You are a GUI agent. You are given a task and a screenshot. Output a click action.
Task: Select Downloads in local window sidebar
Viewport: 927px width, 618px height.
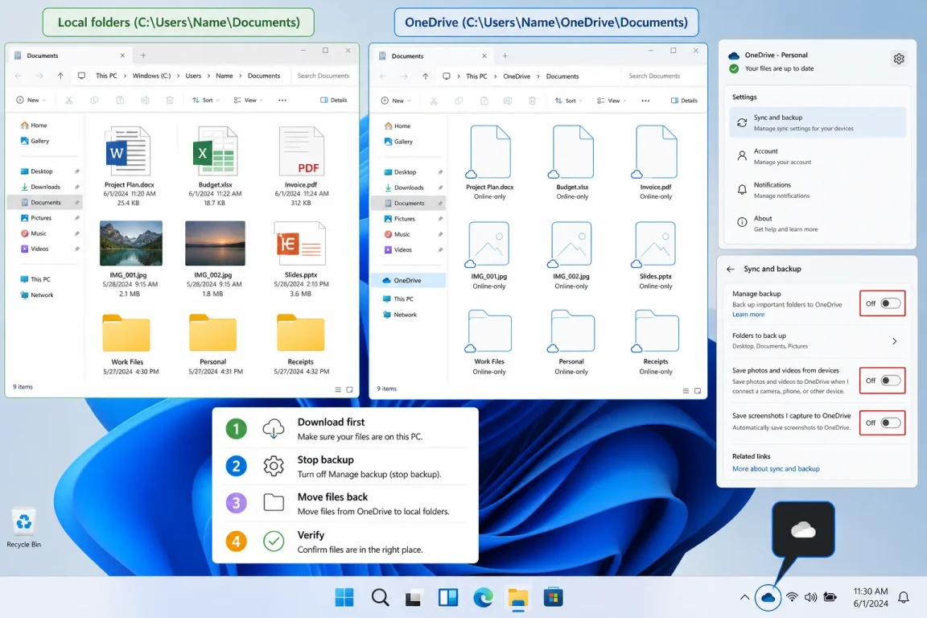point(45,187)
